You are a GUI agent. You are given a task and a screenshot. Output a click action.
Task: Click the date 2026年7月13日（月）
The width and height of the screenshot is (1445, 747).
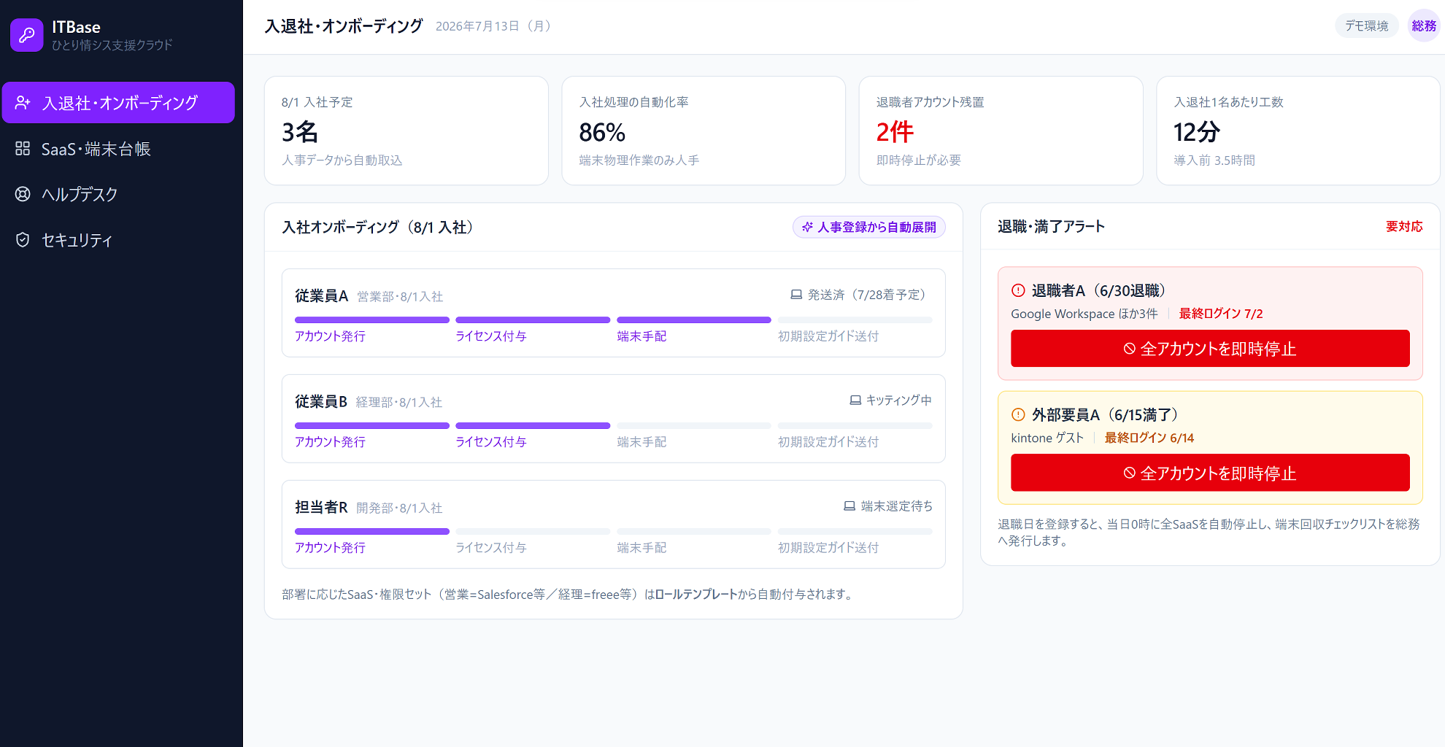coord(496,26)
